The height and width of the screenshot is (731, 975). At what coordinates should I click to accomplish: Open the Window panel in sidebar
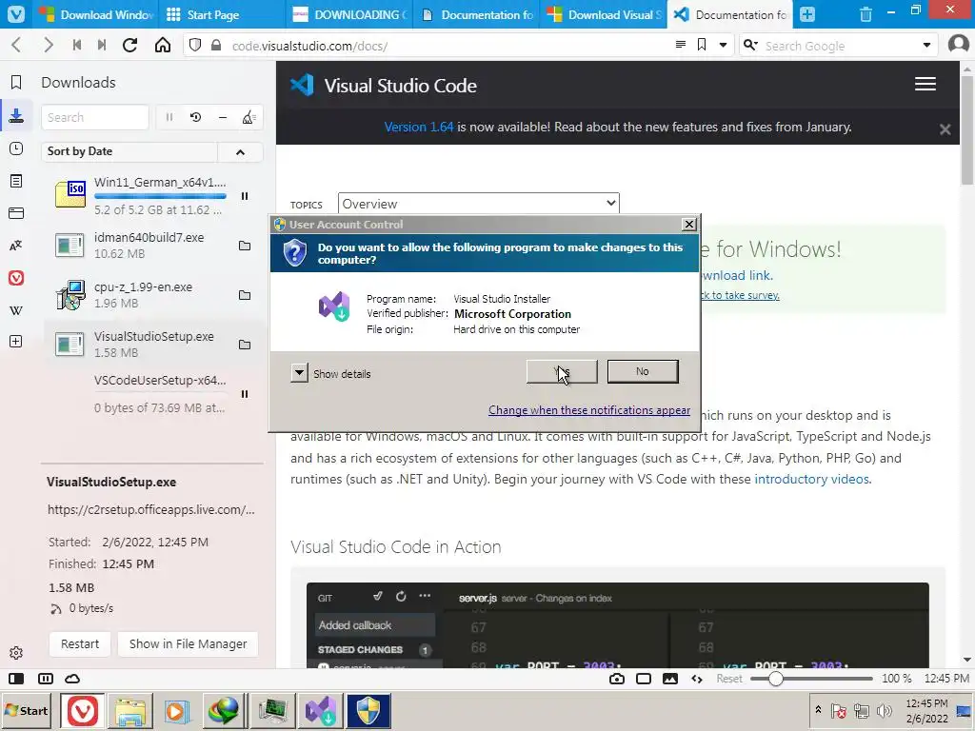pyautogui.click(x=16, y=213)
